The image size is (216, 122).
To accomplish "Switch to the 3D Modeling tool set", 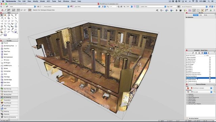I will click(9, 97).
